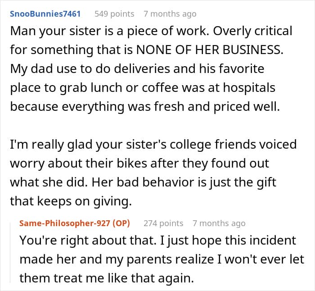
Task: Click the line "that keeps on giving."
Action: 71,201
